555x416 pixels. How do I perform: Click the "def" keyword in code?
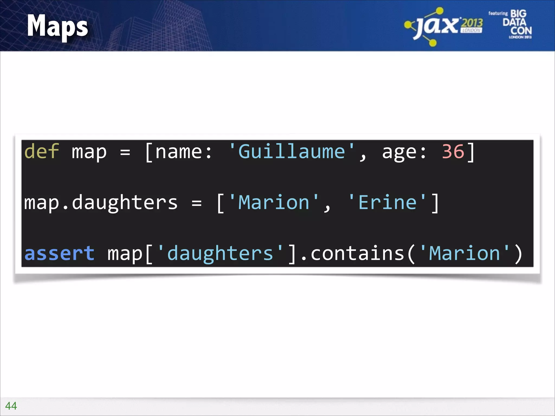41,151
